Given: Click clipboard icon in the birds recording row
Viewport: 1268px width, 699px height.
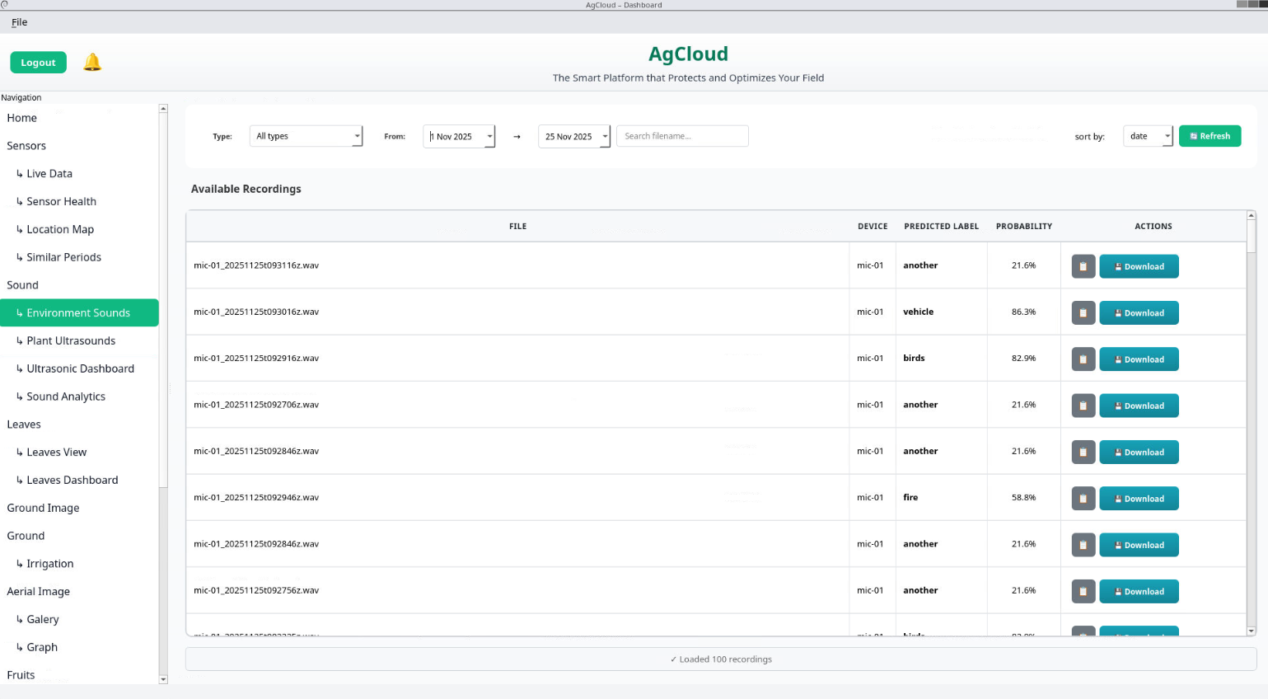Looking at the screenshot, I should [1083, 359].
